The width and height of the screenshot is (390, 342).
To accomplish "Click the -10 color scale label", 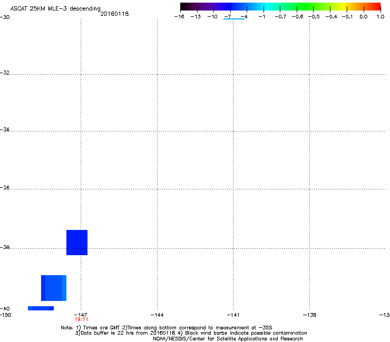I will 212,17.
